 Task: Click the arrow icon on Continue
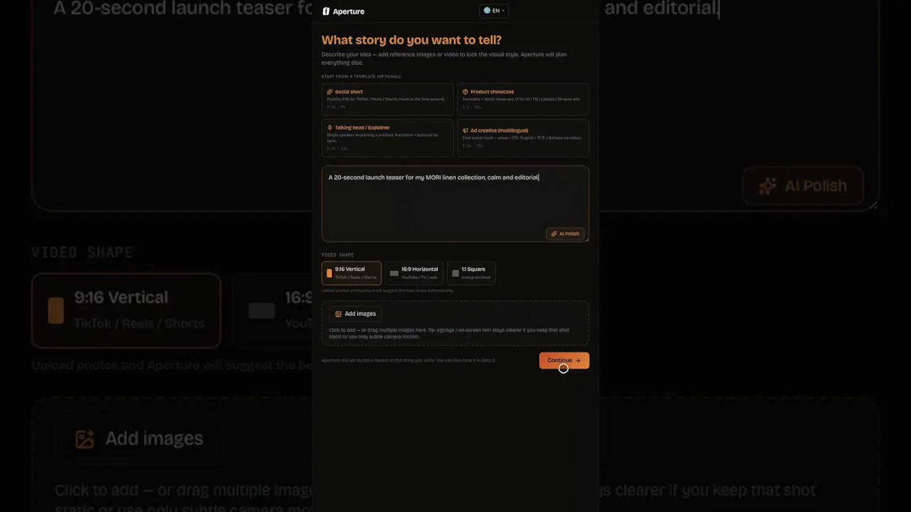[x=578, y=360]
